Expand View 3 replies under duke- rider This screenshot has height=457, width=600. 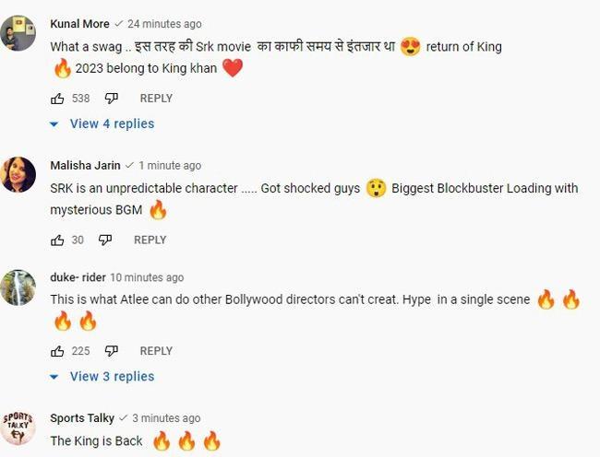point(102,376)
